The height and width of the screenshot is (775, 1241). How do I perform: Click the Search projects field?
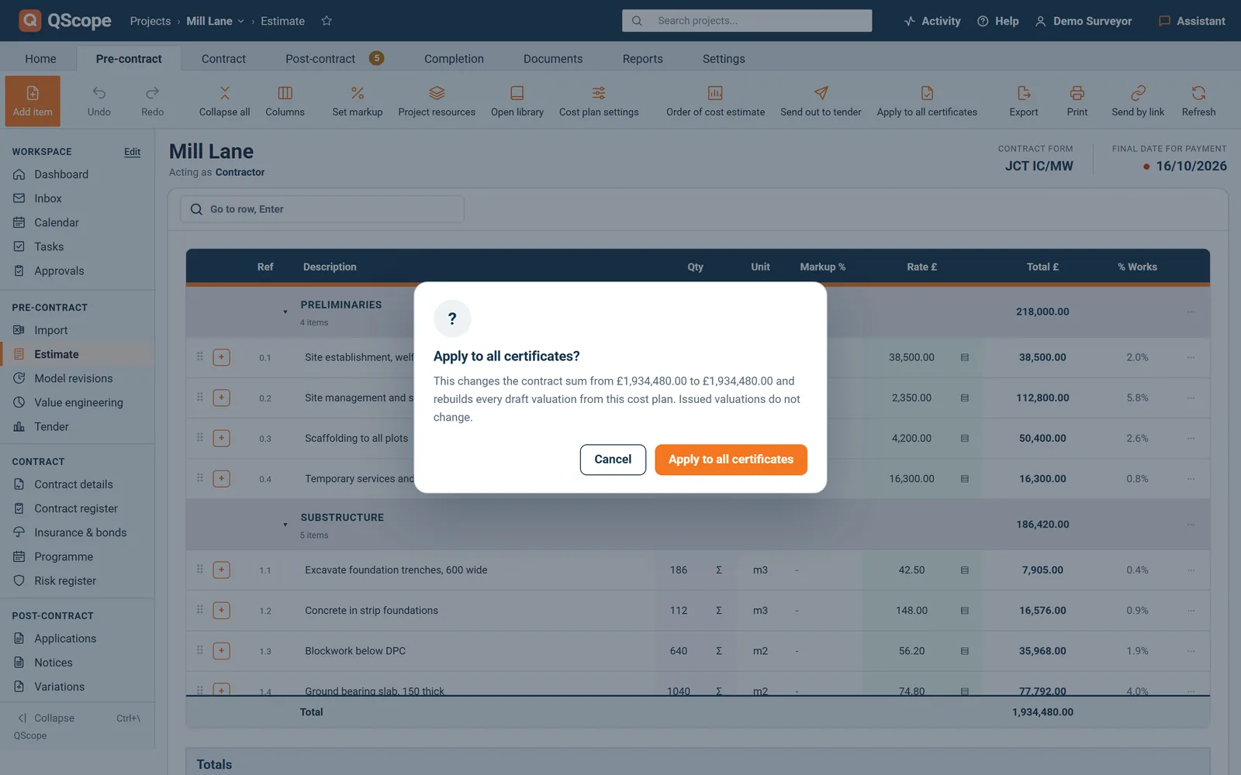pos(747,21)
